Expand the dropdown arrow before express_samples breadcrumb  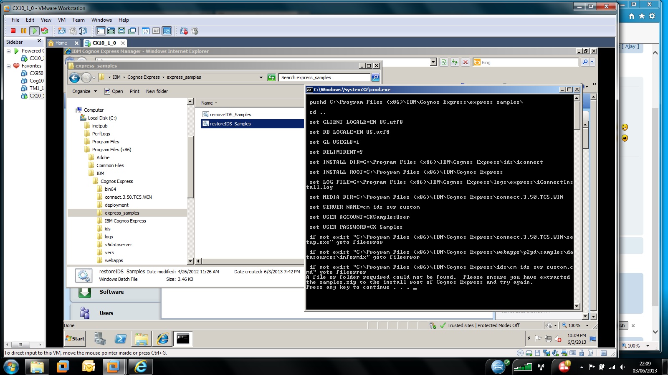163,77
